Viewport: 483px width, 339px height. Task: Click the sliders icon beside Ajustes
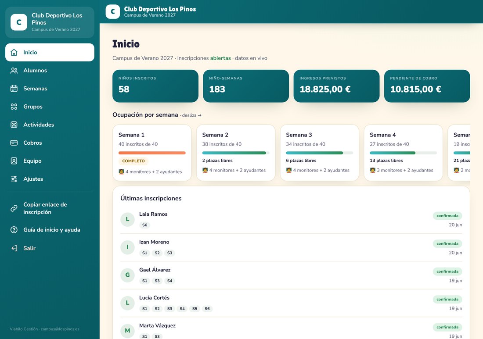[14, 179]
